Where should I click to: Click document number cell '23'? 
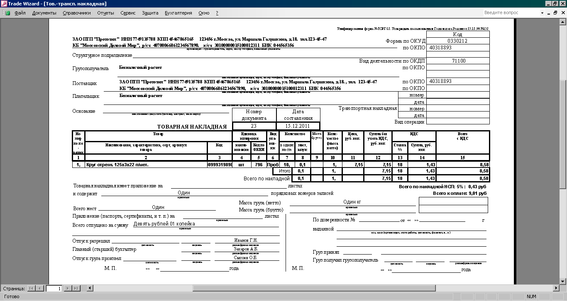(x=254, y=126)
